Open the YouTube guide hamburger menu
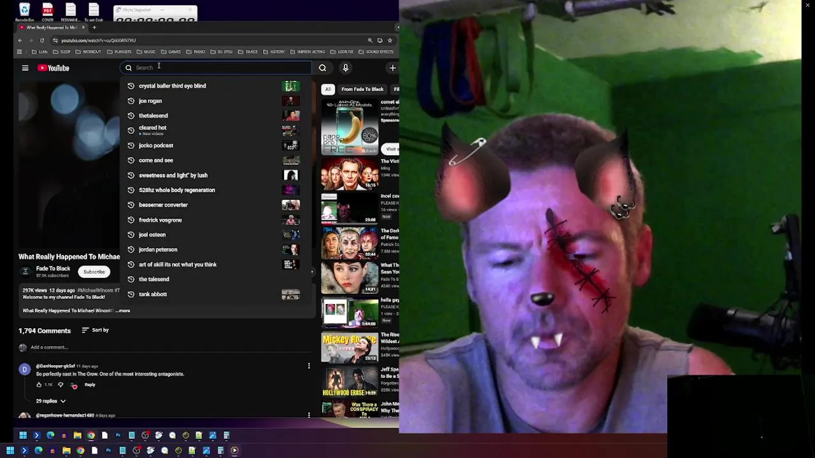This screenshot has height=458, width=815. (25, 68)
